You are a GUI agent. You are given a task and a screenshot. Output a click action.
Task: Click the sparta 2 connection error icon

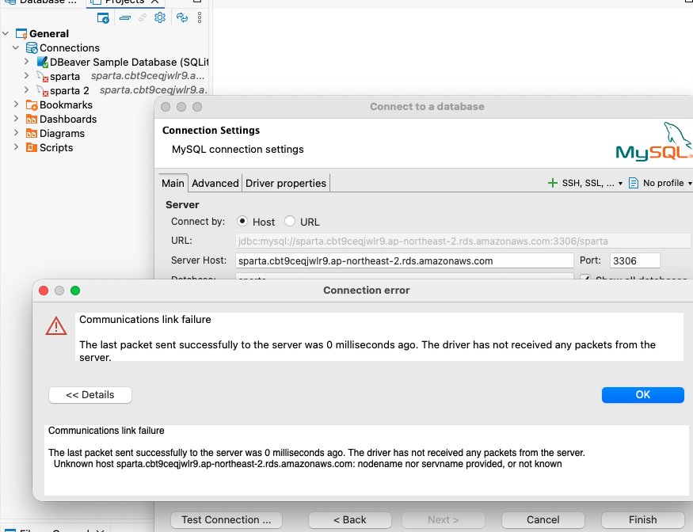43,90
